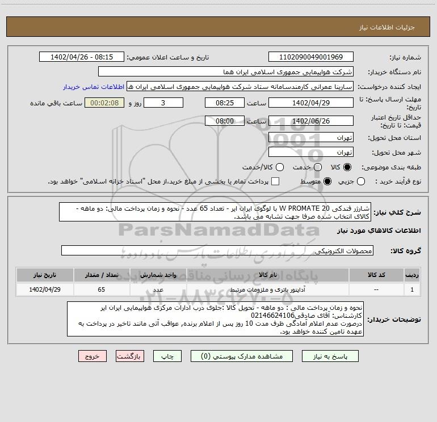Screen dimensions: 437x422
Task: Click the خروج exit button
Action: click(93, 356)
